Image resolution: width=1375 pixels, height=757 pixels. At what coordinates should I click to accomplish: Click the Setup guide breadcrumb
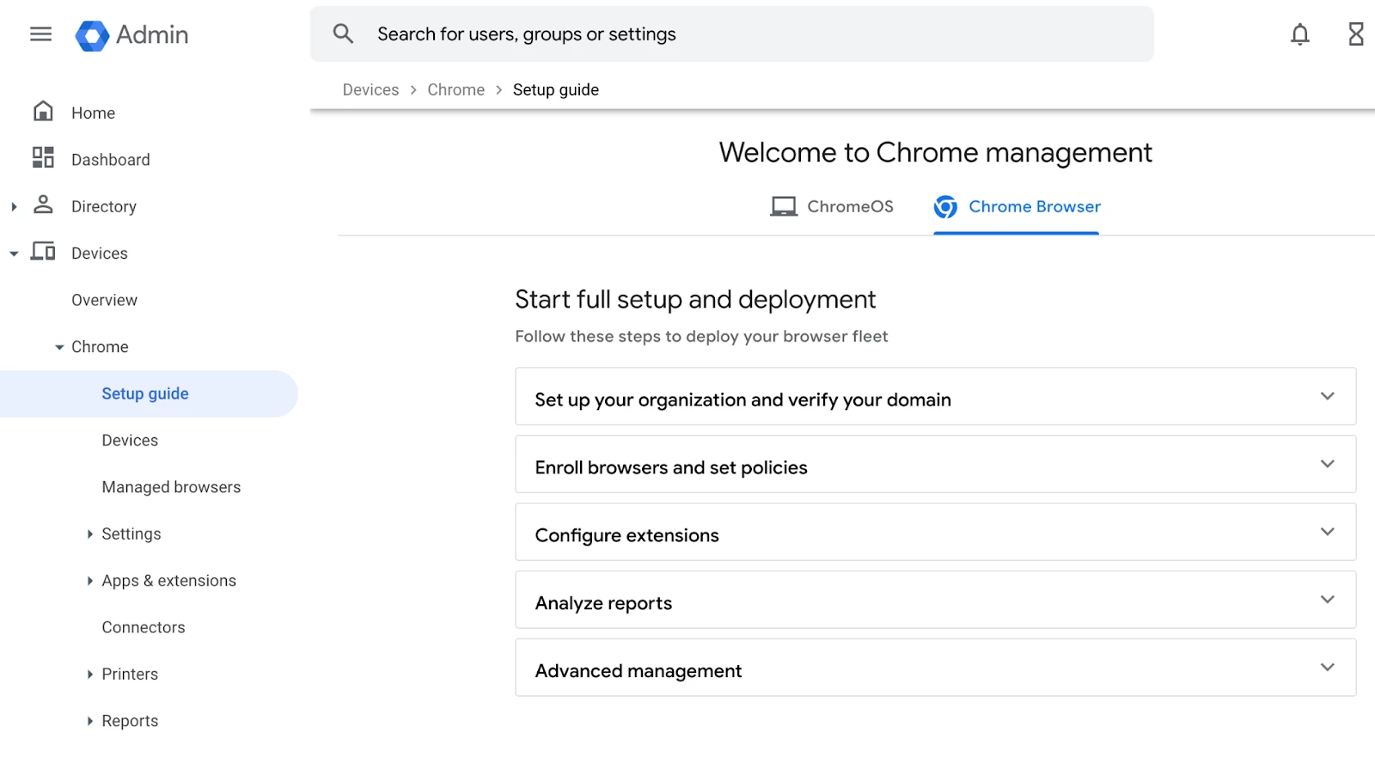point(556,90)
